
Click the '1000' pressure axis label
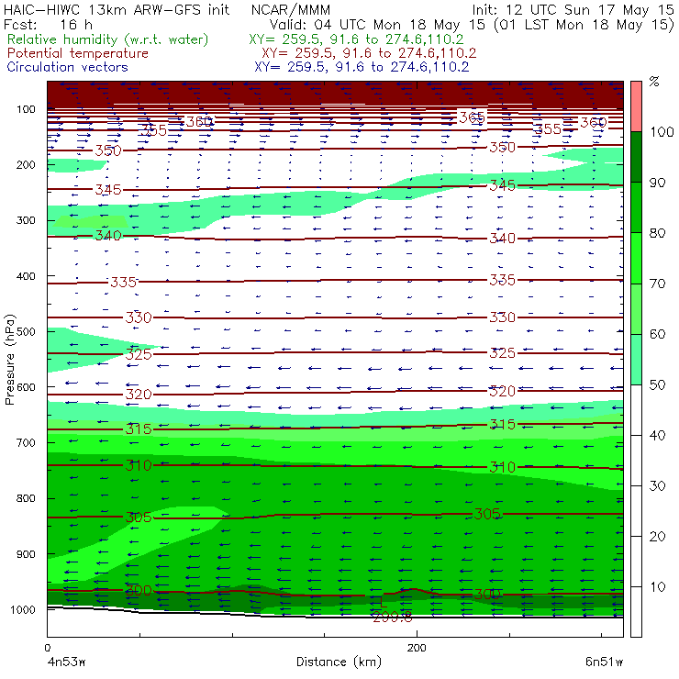[23, 609]
